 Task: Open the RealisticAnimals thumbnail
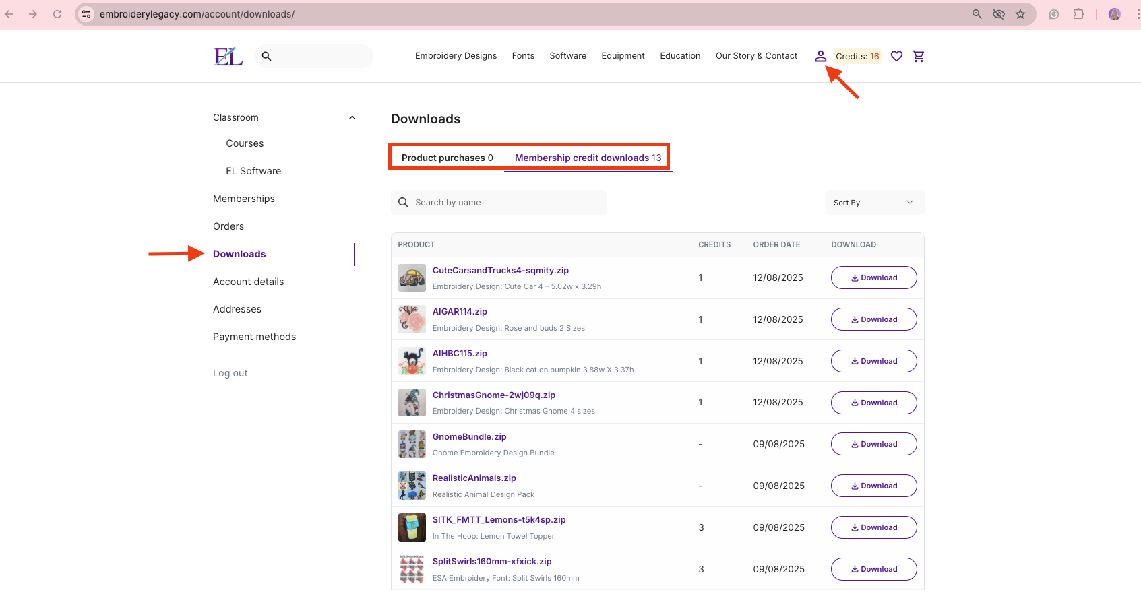click(412, 486)
